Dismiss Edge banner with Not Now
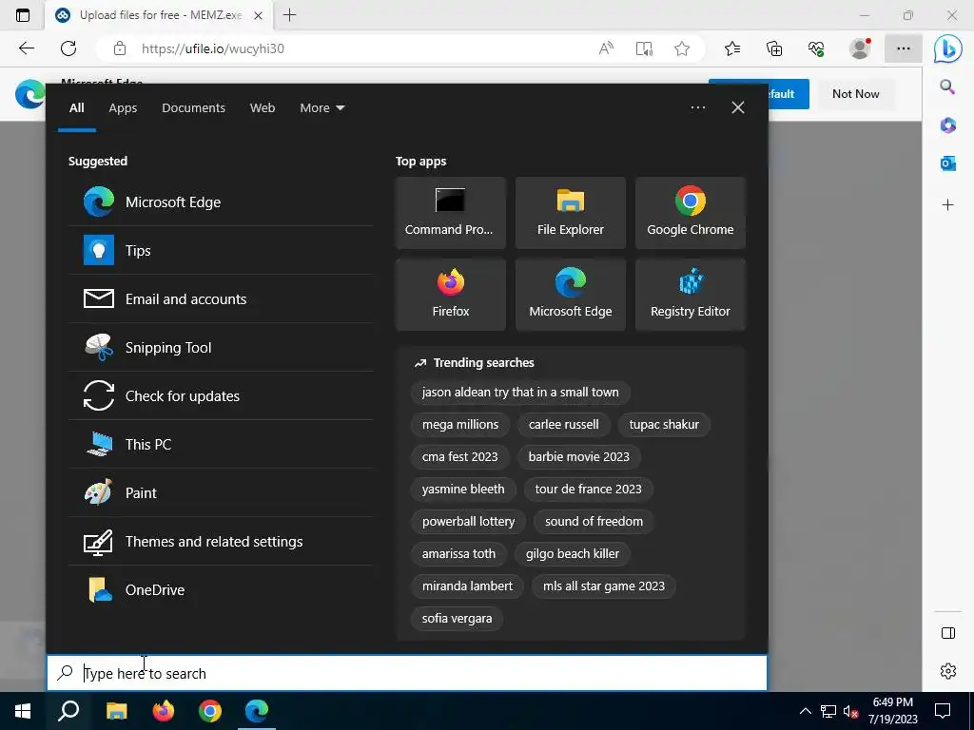 click(855, 94)
